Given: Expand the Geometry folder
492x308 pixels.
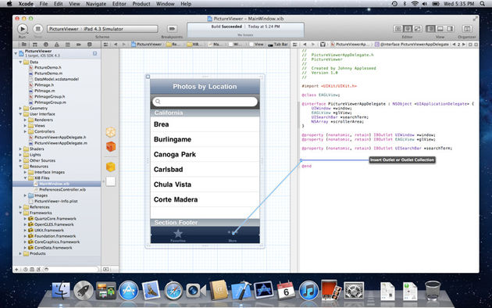Looking at the screenshot, I should click(x=21, y=109).
